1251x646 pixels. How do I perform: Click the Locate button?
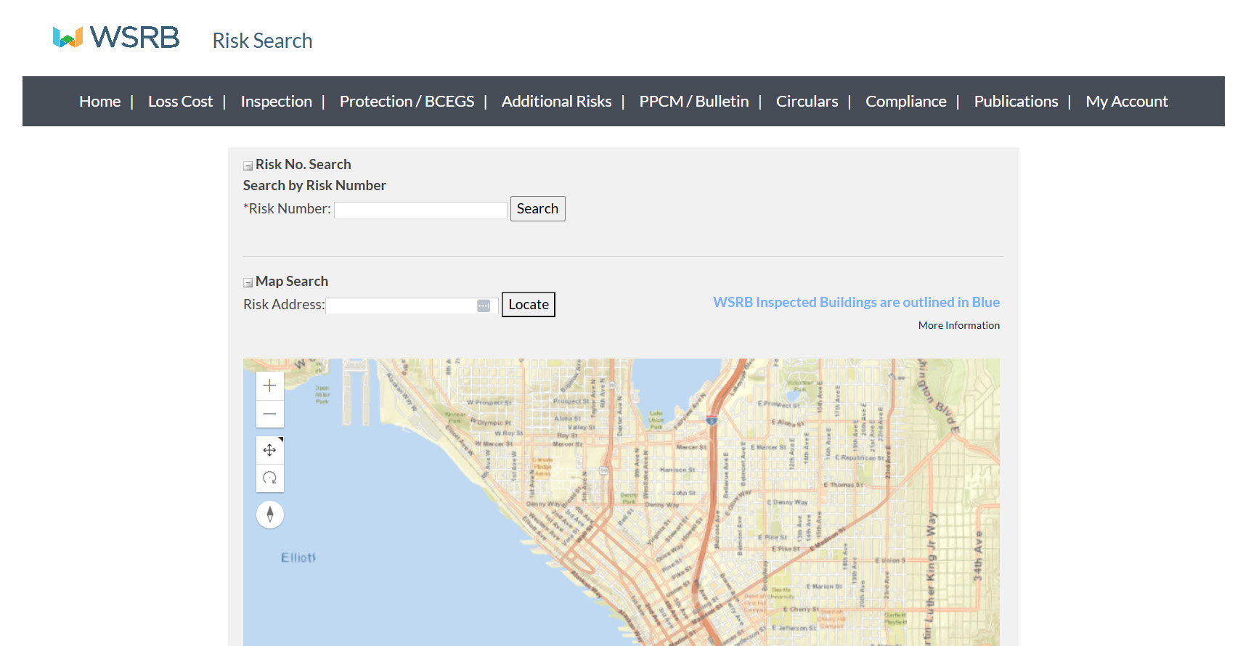[529, 305]
